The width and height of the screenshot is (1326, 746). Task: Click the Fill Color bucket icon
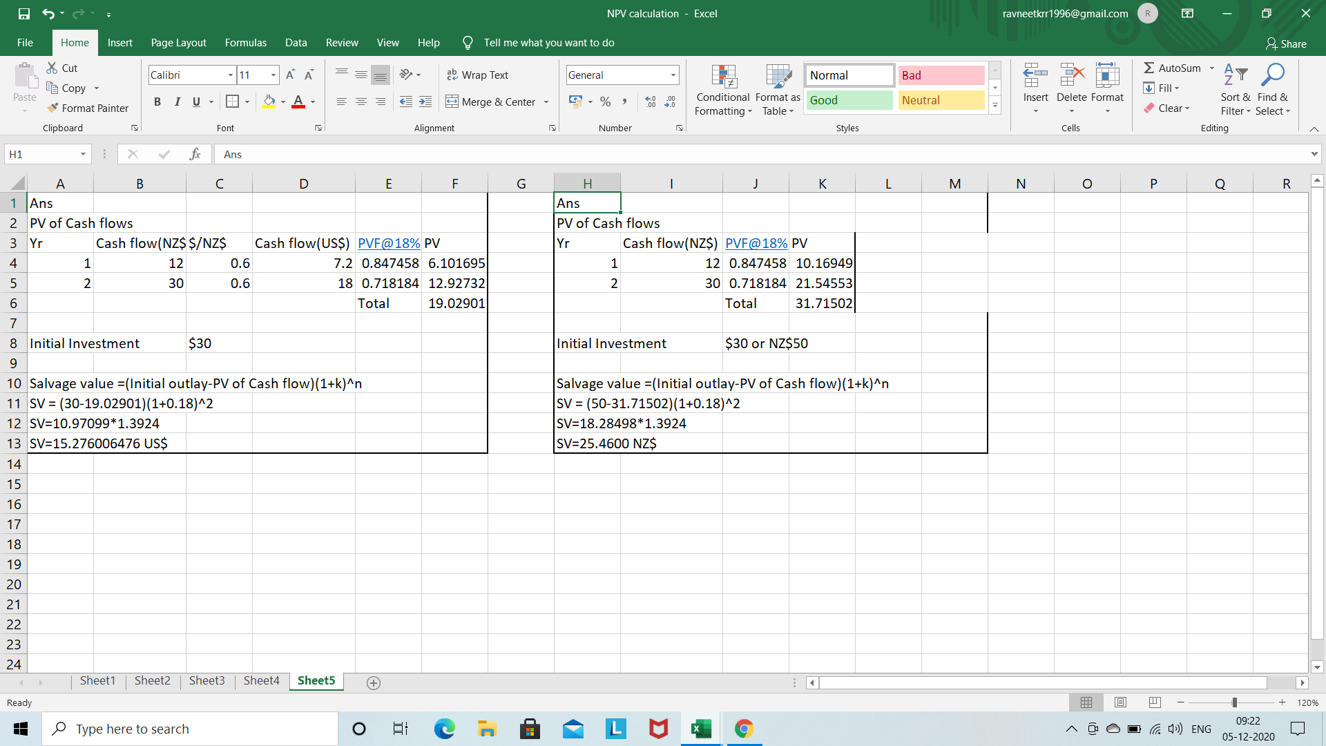[269, 102]
